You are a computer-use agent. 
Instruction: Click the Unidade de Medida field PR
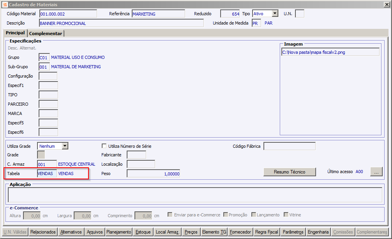256,23
